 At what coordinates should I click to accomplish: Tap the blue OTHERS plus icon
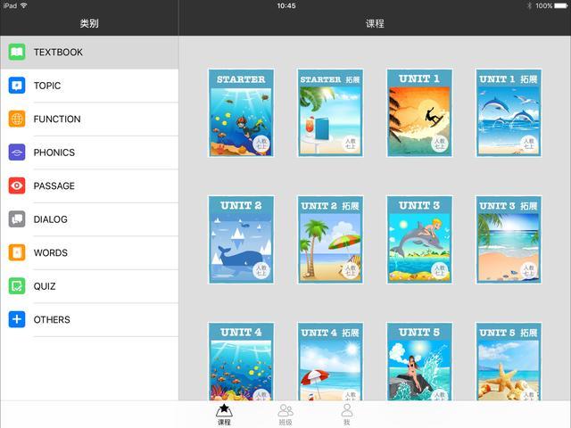point(17,319)
